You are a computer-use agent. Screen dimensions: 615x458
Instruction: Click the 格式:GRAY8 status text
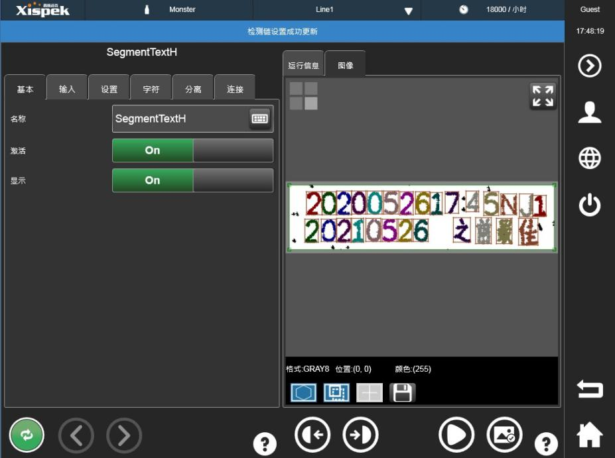(308, 369)
